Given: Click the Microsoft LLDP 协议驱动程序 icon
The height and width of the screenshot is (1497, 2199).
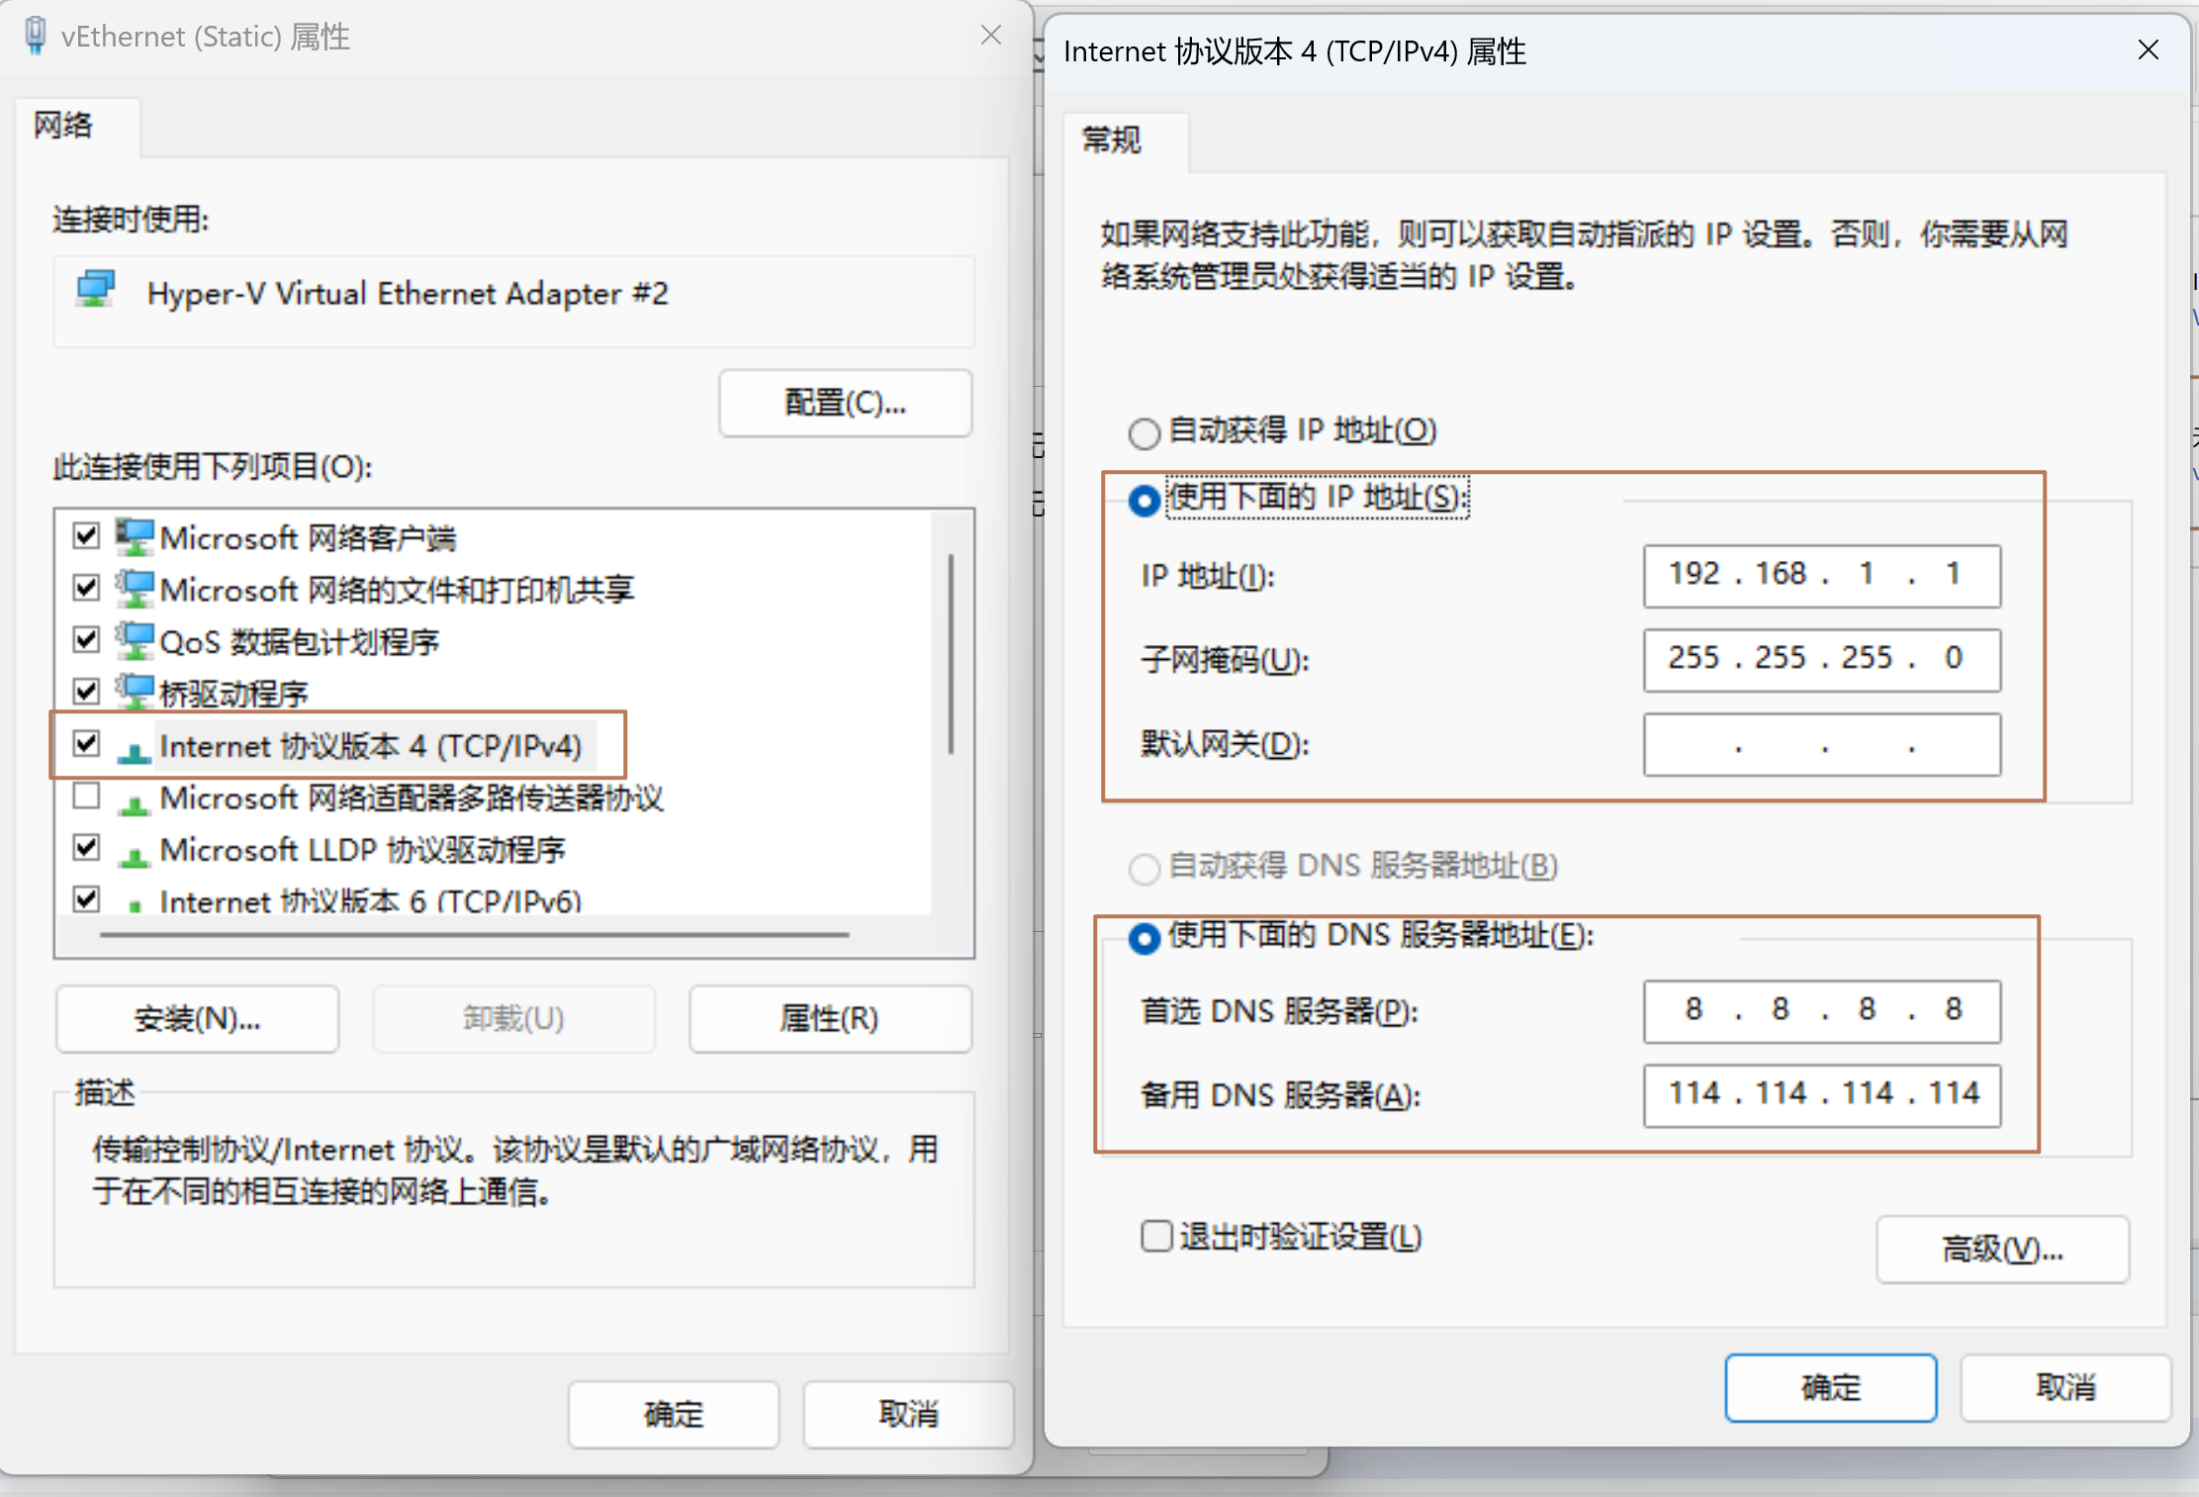Looking at the screenshot, I should click(x=135, y=853).
